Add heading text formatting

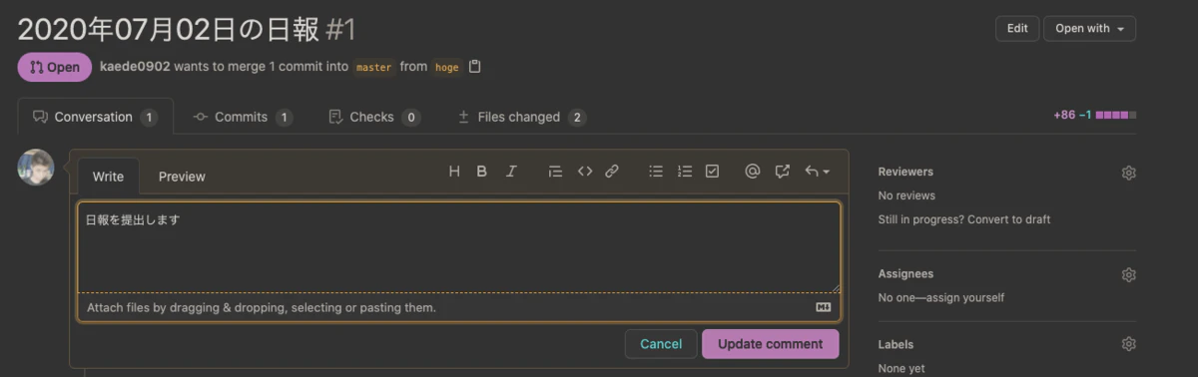[454, 172]
